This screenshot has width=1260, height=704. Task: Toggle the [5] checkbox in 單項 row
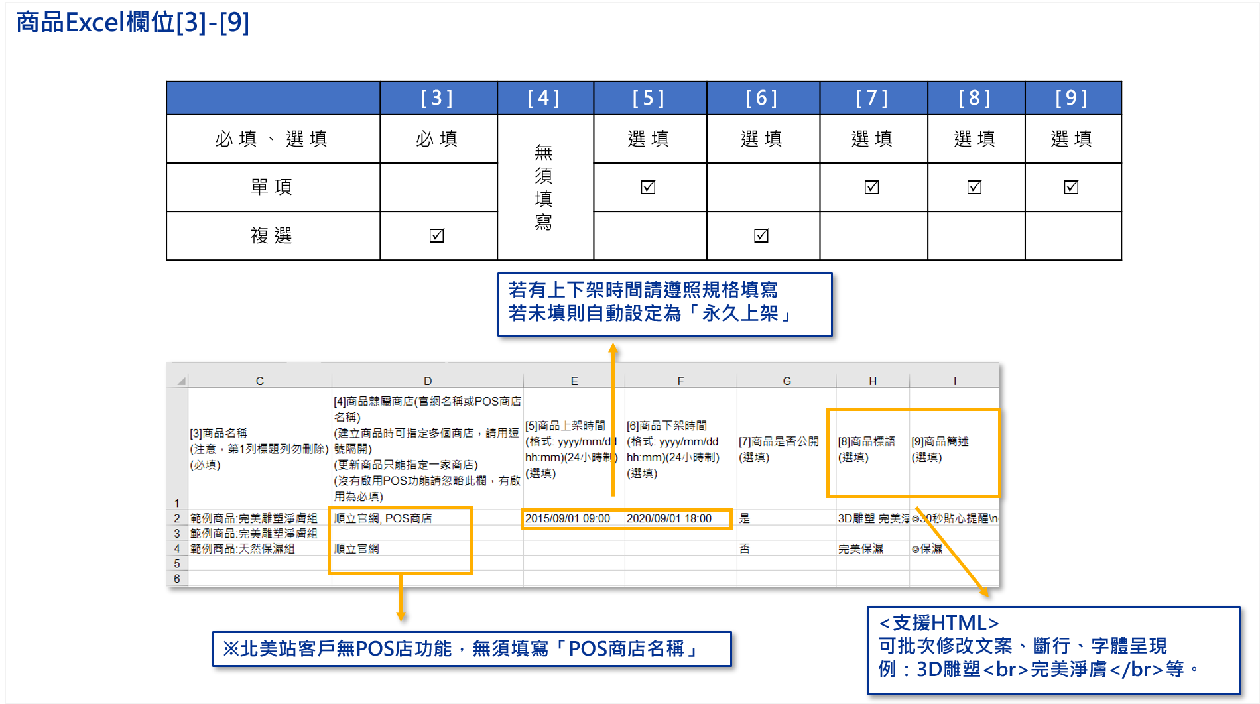pos(648,187)
